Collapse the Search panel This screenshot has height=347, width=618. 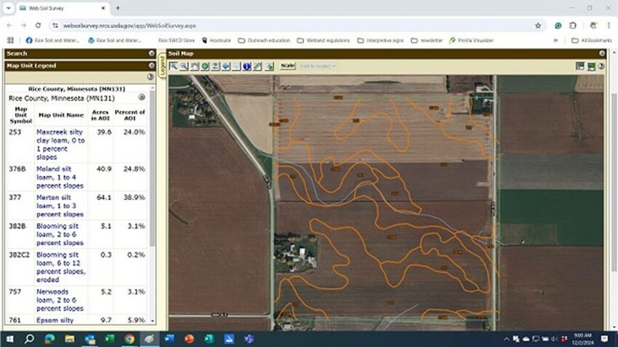tap(152, 53)
